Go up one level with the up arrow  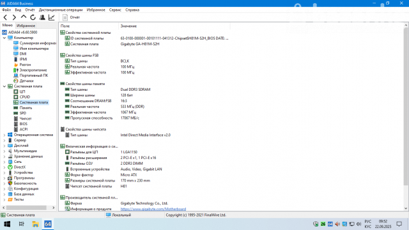coord(24,17)
